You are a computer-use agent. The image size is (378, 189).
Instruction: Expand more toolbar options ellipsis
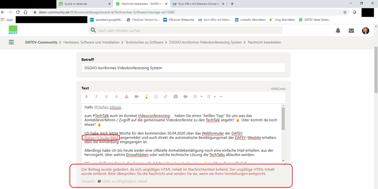point(221,97)
